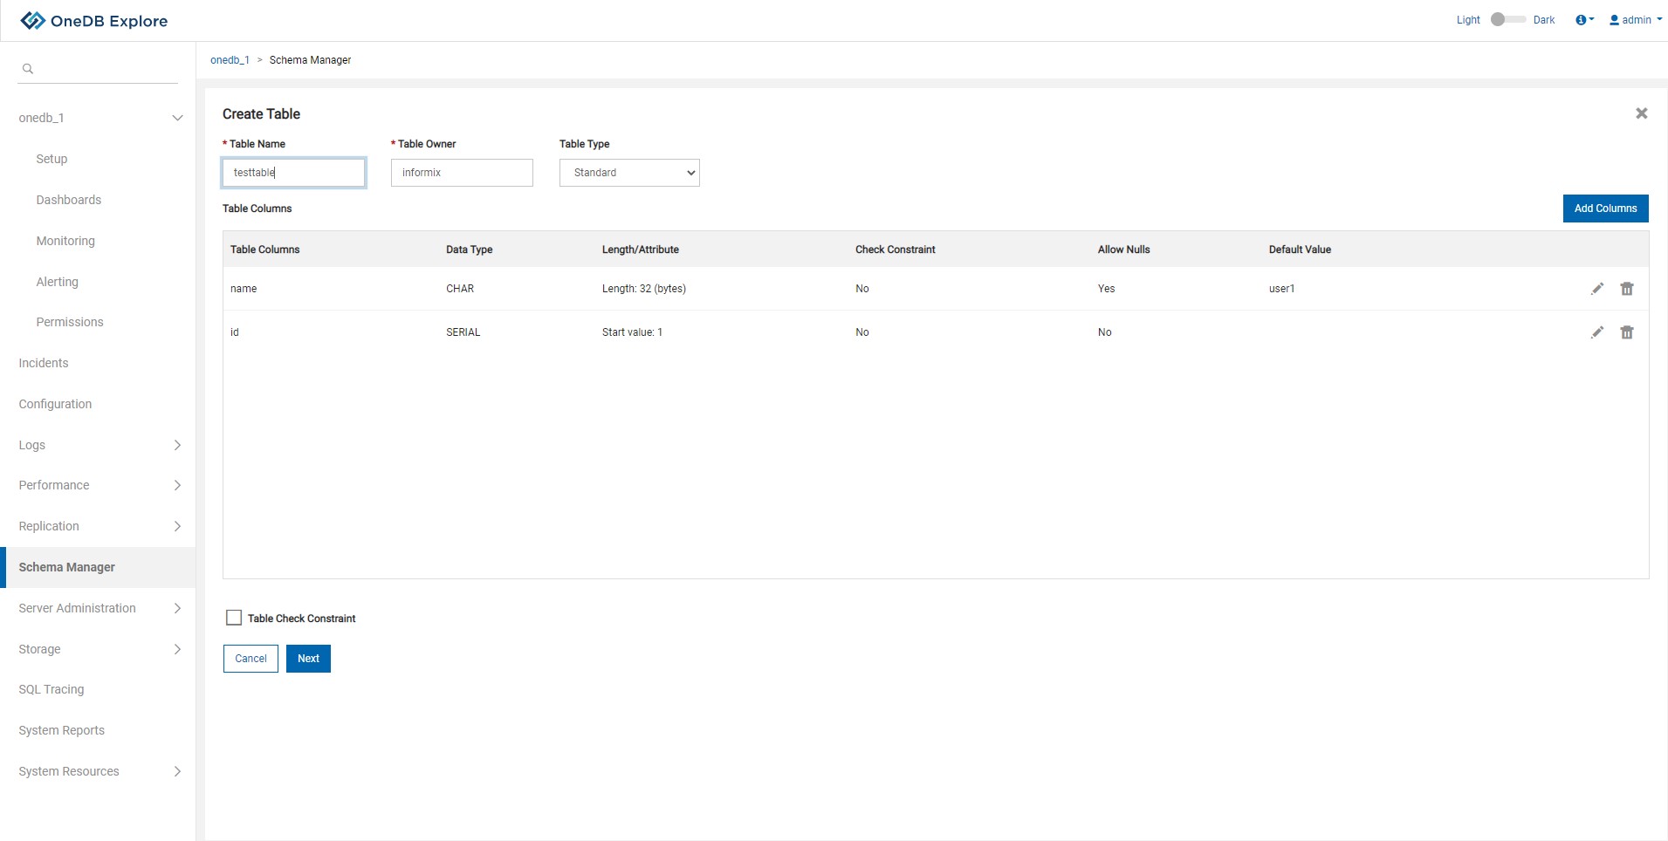
Task: Click the Add Columns button
Action: pyautogui.click(x=1605, y=209)
